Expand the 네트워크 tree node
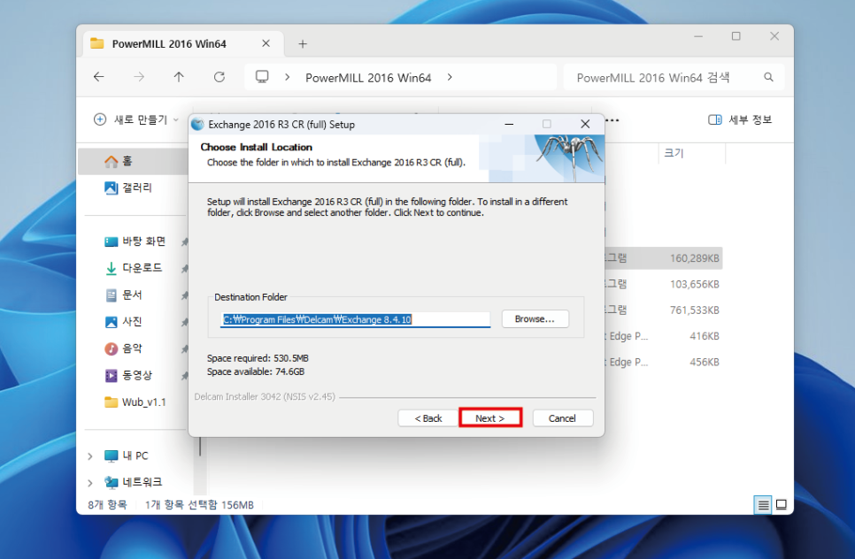The image size is (855, 559). 90,483
